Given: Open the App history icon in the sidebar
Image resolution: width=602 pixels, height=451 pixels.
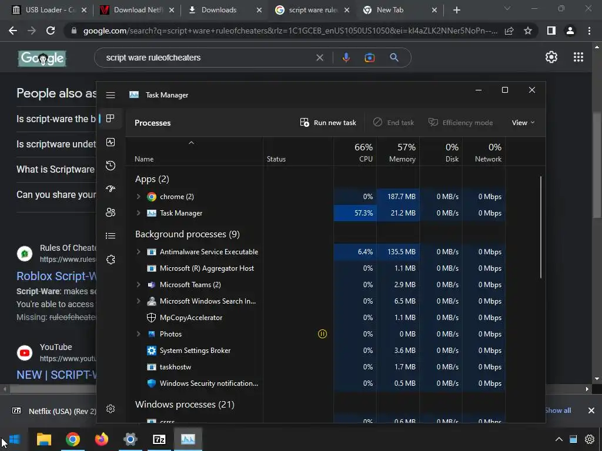Looking at the screenshot, I should point(111,166).
